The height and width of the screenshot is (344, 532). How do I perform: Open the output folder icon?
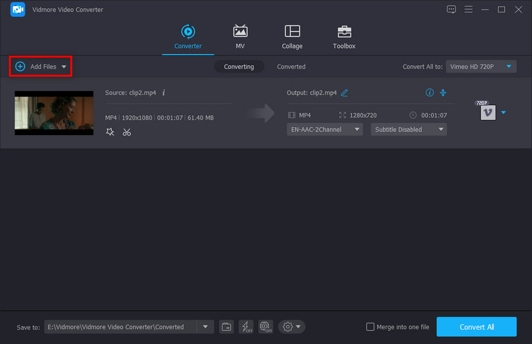pyautogui.click(x=227, y=327)
